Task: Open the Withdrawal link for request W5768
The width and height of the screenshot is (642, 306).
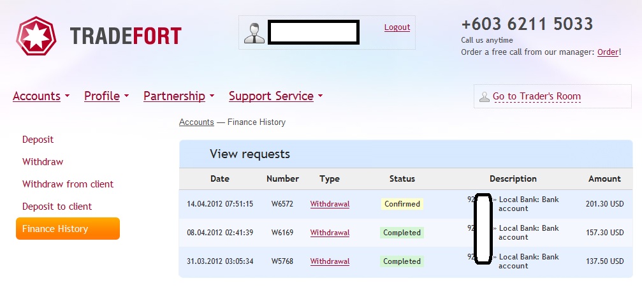Action: (x=330, y=261)
